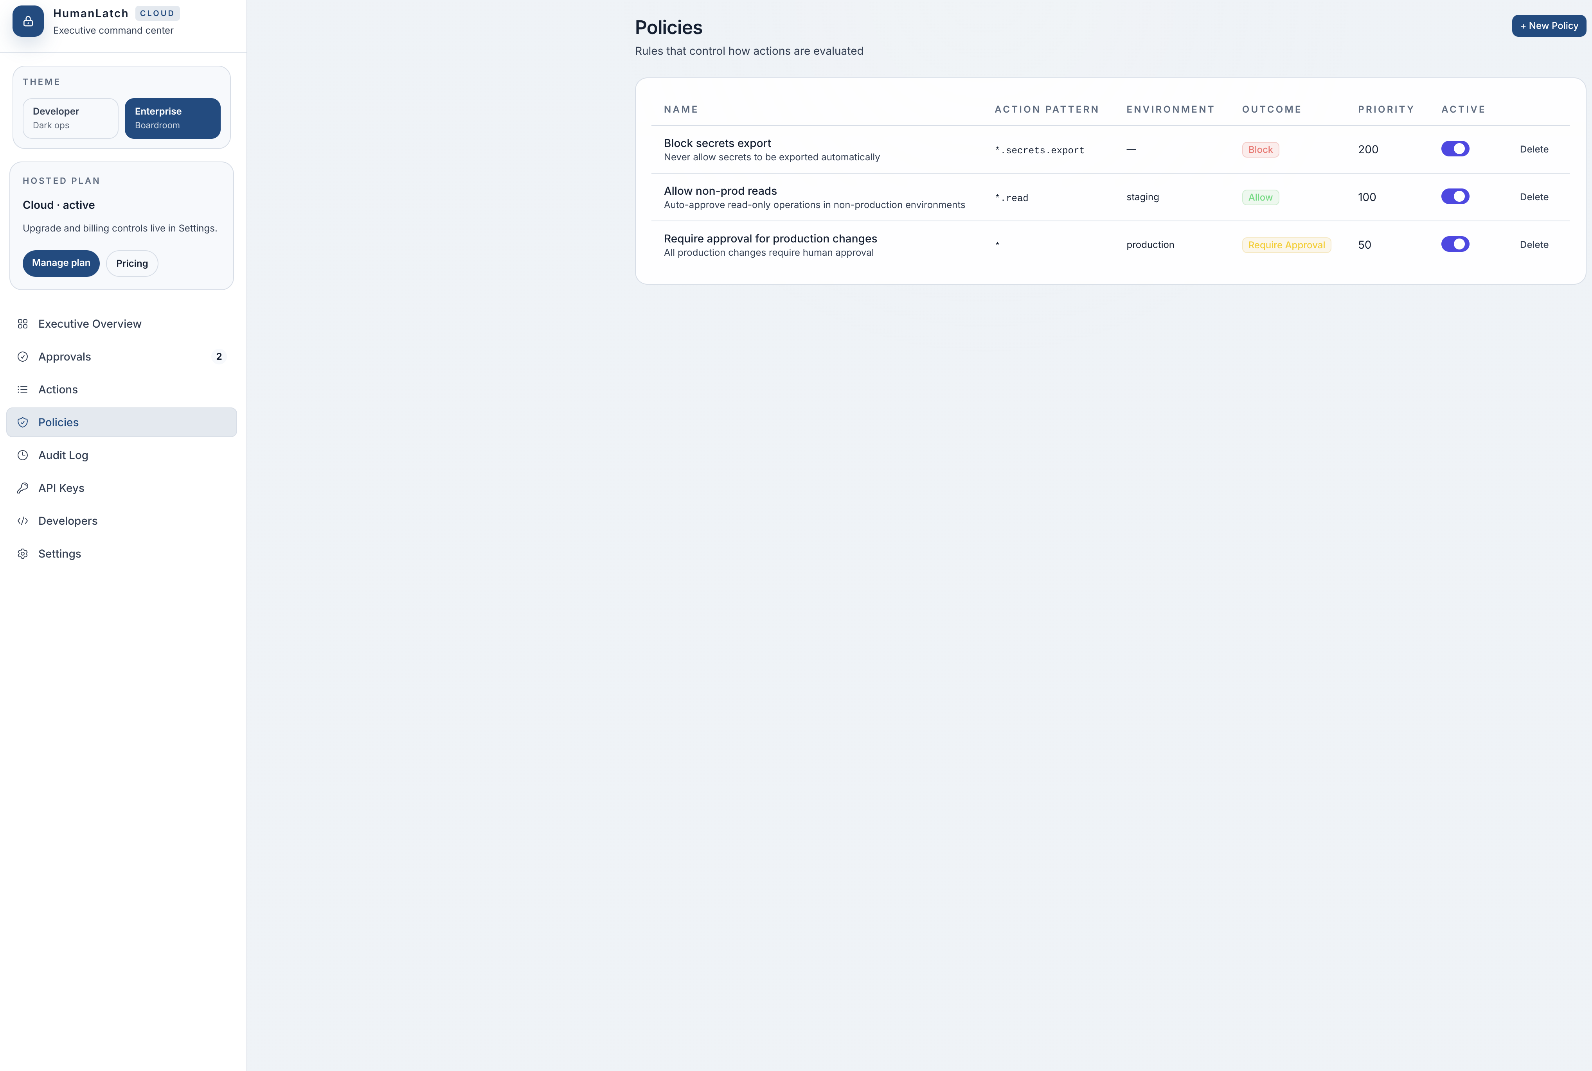Select the Developer Dark ops theme
This screenshot has width=1592, height=1071.
[70, 118]
